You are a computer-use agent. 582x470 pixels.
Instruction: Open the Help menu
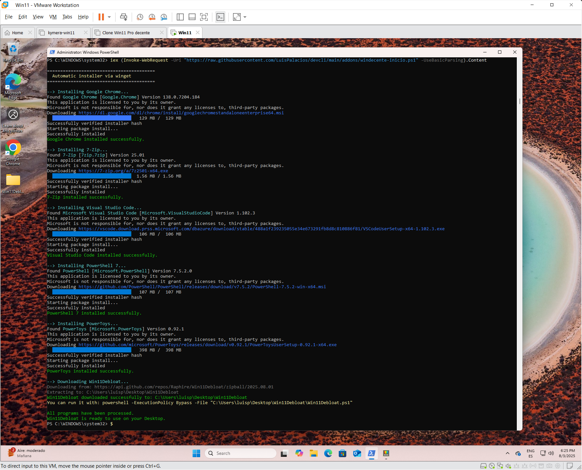(83, 17)
